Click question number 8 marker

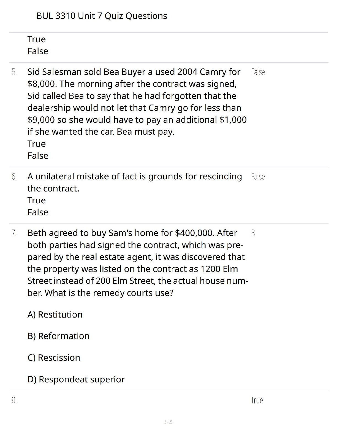tap(14, 400)
